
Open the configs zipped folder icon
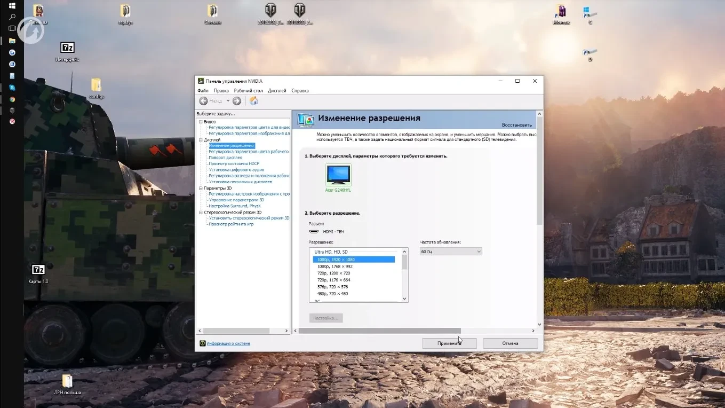[96, 85]
